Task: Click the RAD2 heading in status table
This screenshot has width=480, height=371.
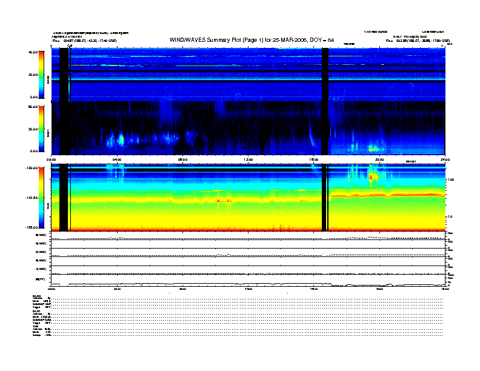Action: [x=36, y=296]
